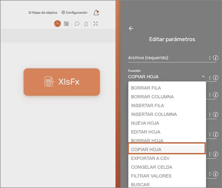Click info icon beside INSERTAR COLUMNA row
The image size is (222, 188).
(215, 114)
